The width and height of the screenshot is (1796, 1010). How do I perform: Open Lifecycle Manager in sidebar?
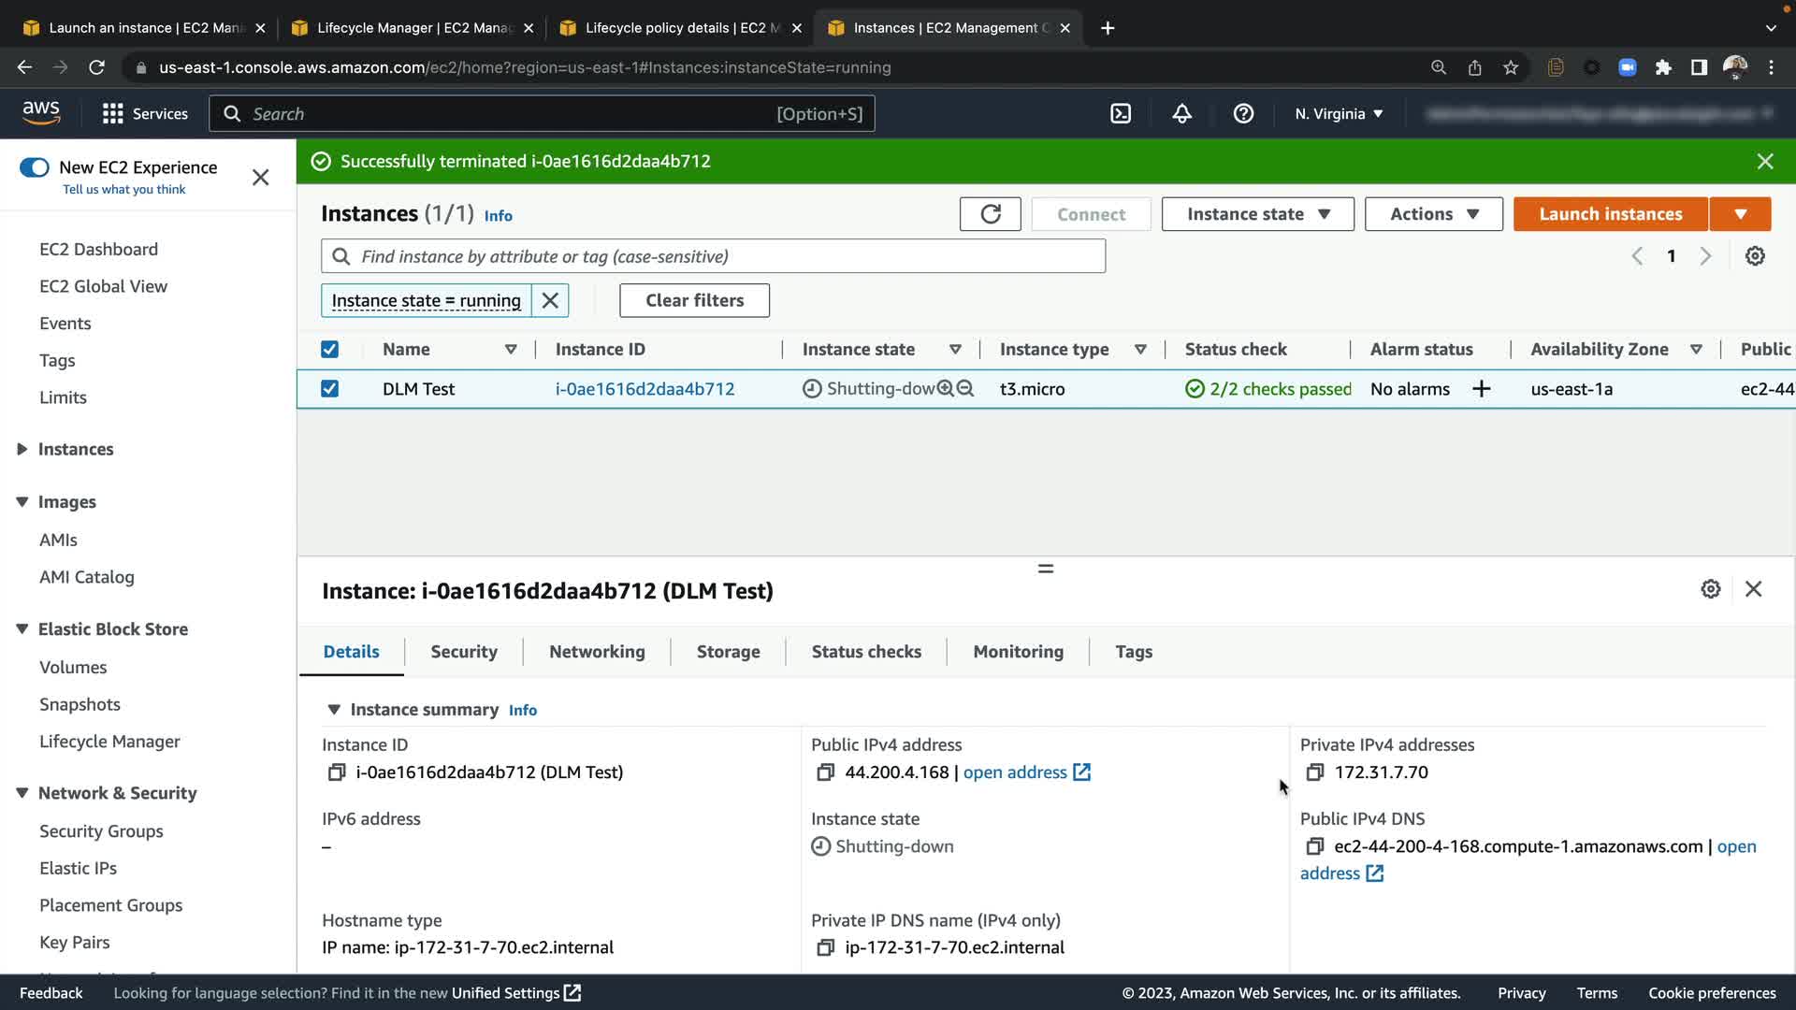click(x=109, y=742)
